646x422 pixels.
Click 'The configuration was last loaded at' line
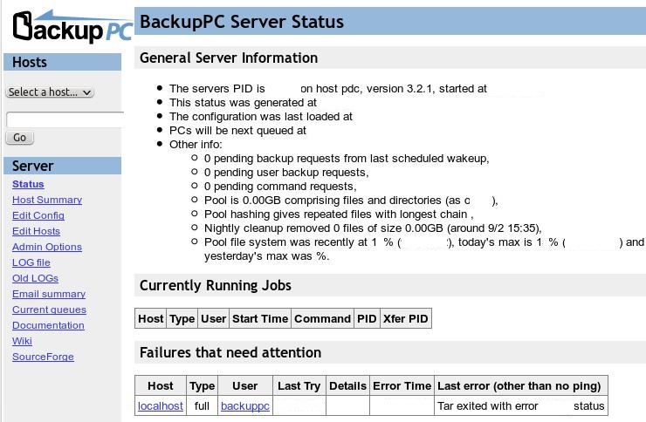coord(261,117)
